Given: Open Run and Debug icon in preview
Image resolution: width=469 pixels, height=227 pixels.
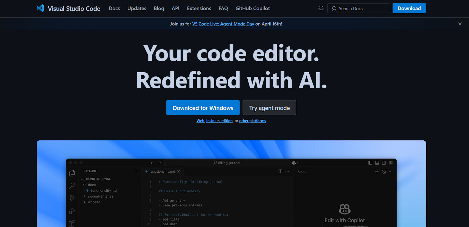Looking at the screenshot, I should (x=72, y=211).
